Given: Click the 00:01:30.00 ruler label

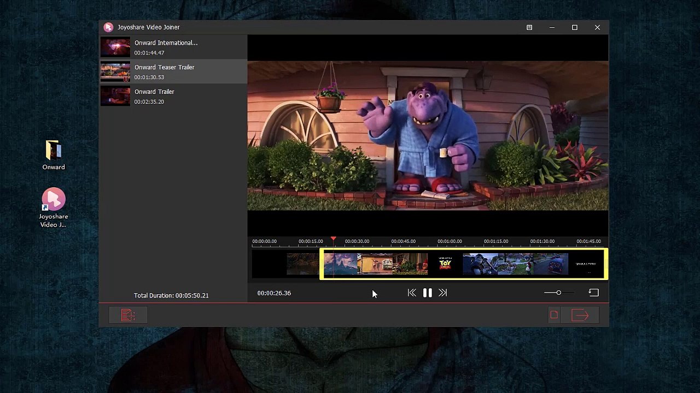Looking at the screenshot, I should coord(542,241).
